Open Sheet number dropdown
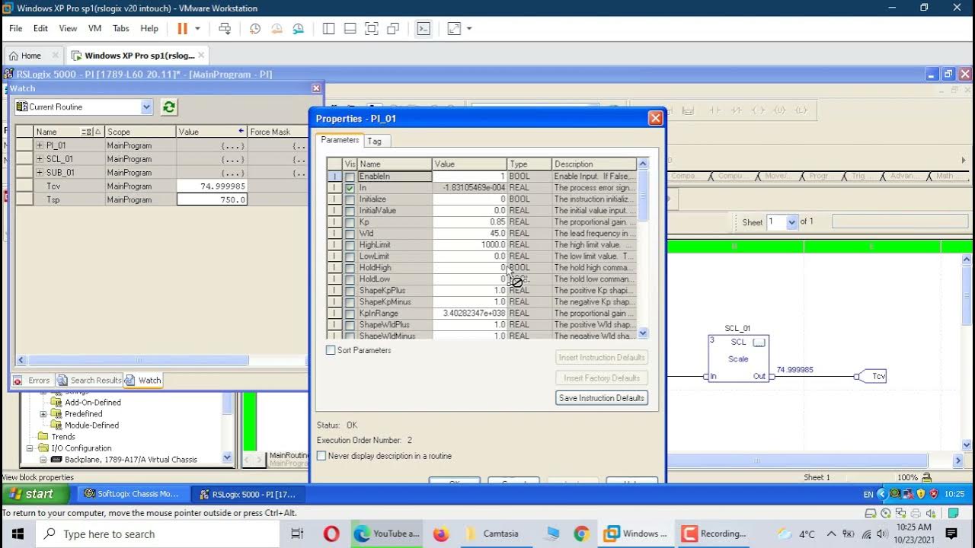 (x=791, y=221)
